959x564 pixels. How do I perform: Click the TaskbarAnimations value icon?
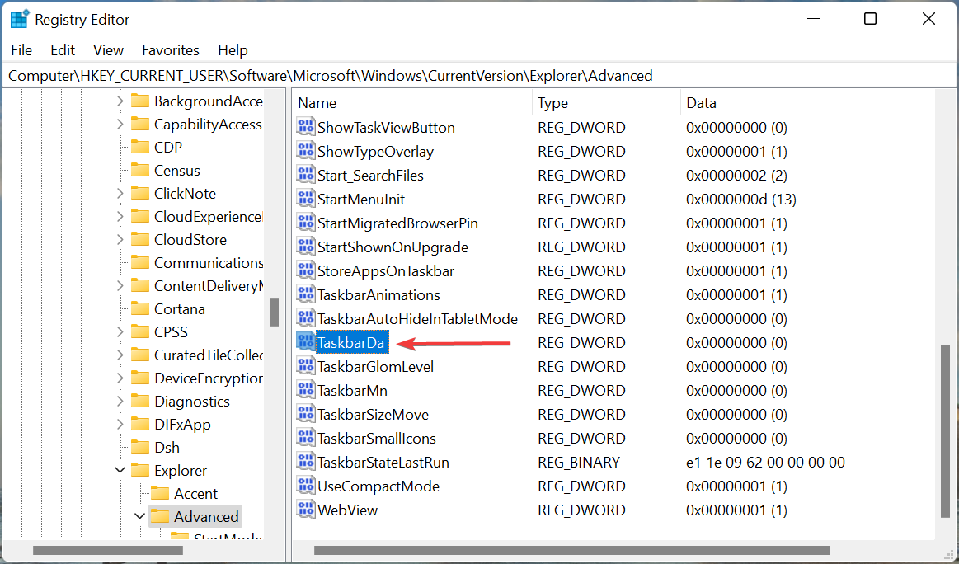point(305,294)
